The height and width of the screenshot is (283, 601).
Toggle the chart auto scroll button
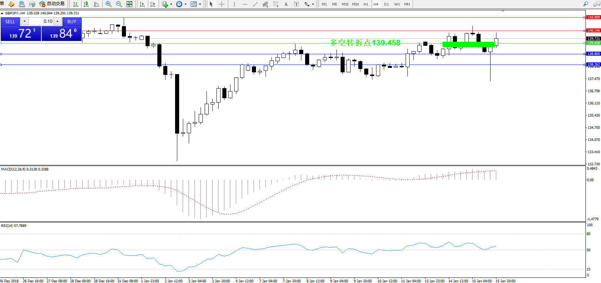click(142, 4)
